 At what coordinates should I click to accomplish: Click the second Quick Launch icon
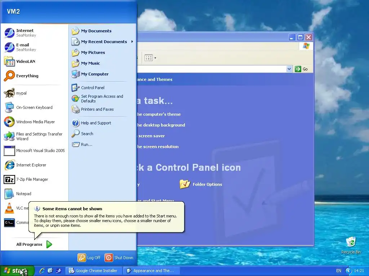coord(50,271)
